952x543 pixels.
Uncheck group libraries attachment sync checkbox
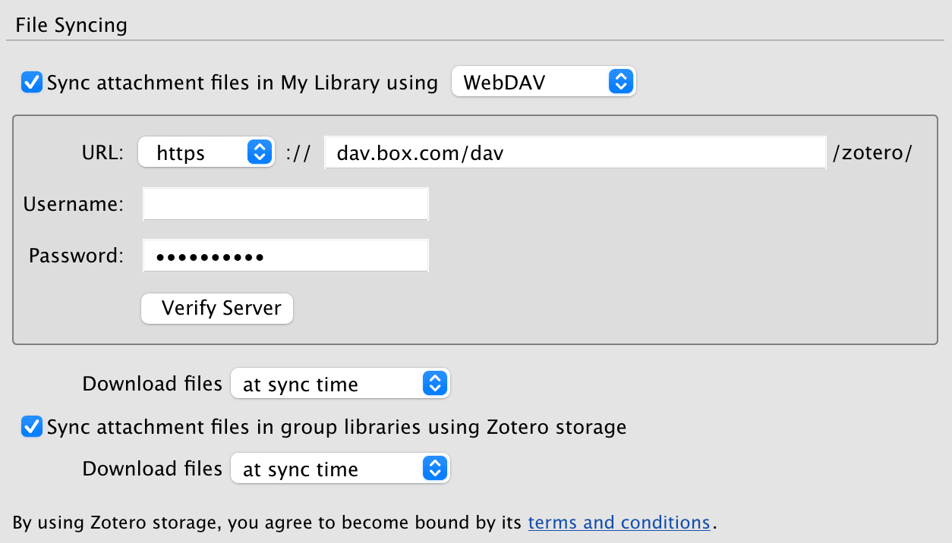(x=31, y=427)
